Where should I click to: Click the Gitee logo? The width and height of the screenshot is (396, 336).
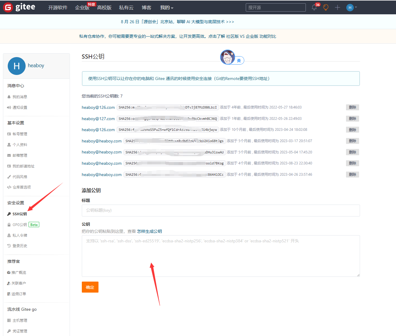(19, 7)
